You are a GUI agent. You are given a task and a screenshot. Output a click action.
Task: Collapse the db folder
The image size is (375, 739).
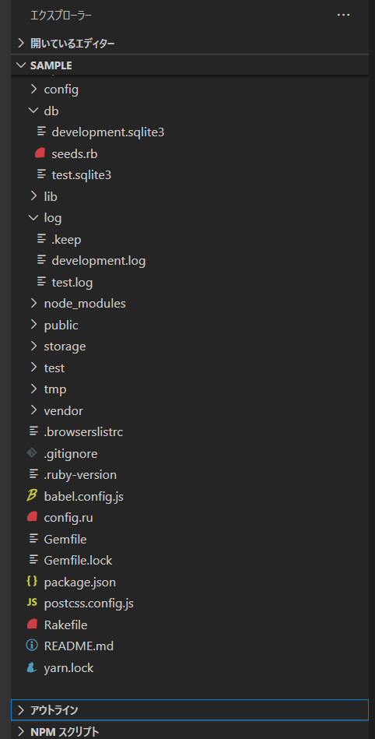pos(33,111)
